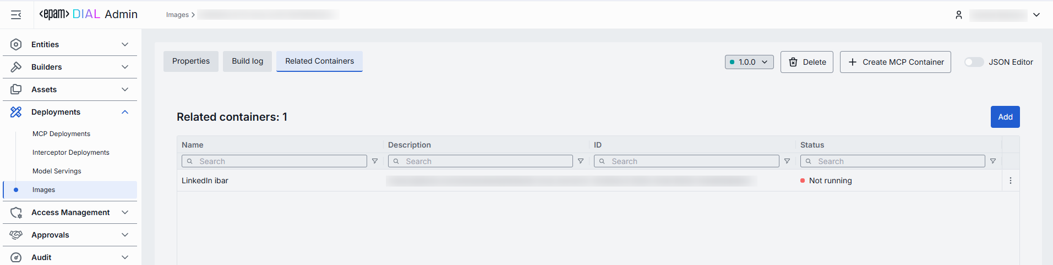Collapse the Deployments section
This screenshot has width=1053, height=265.
tap(125, 112)
